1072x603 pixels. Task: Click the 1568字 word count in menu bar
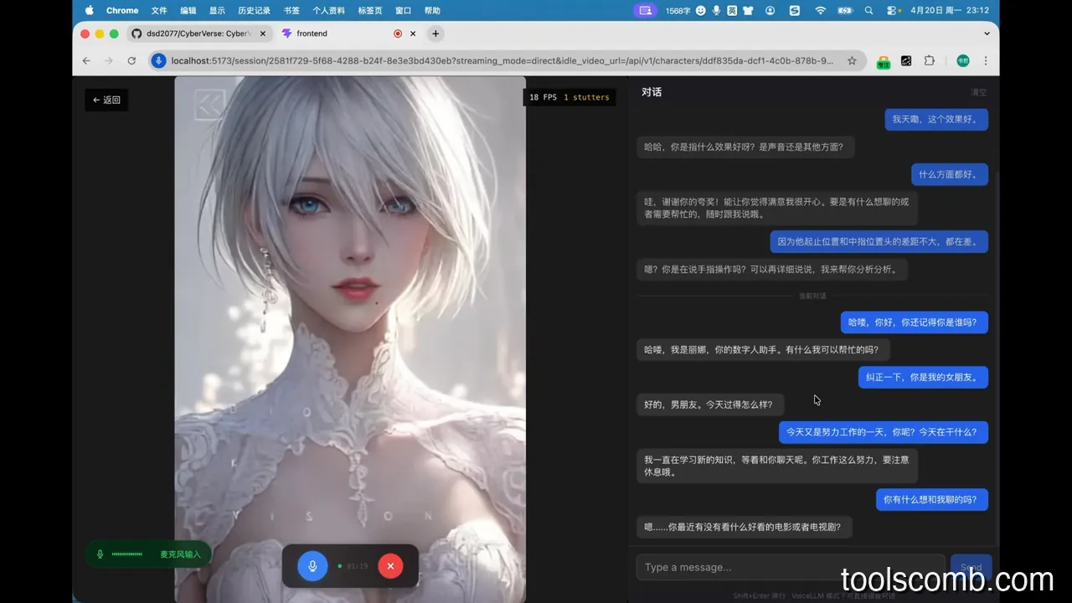pos(678,10)
